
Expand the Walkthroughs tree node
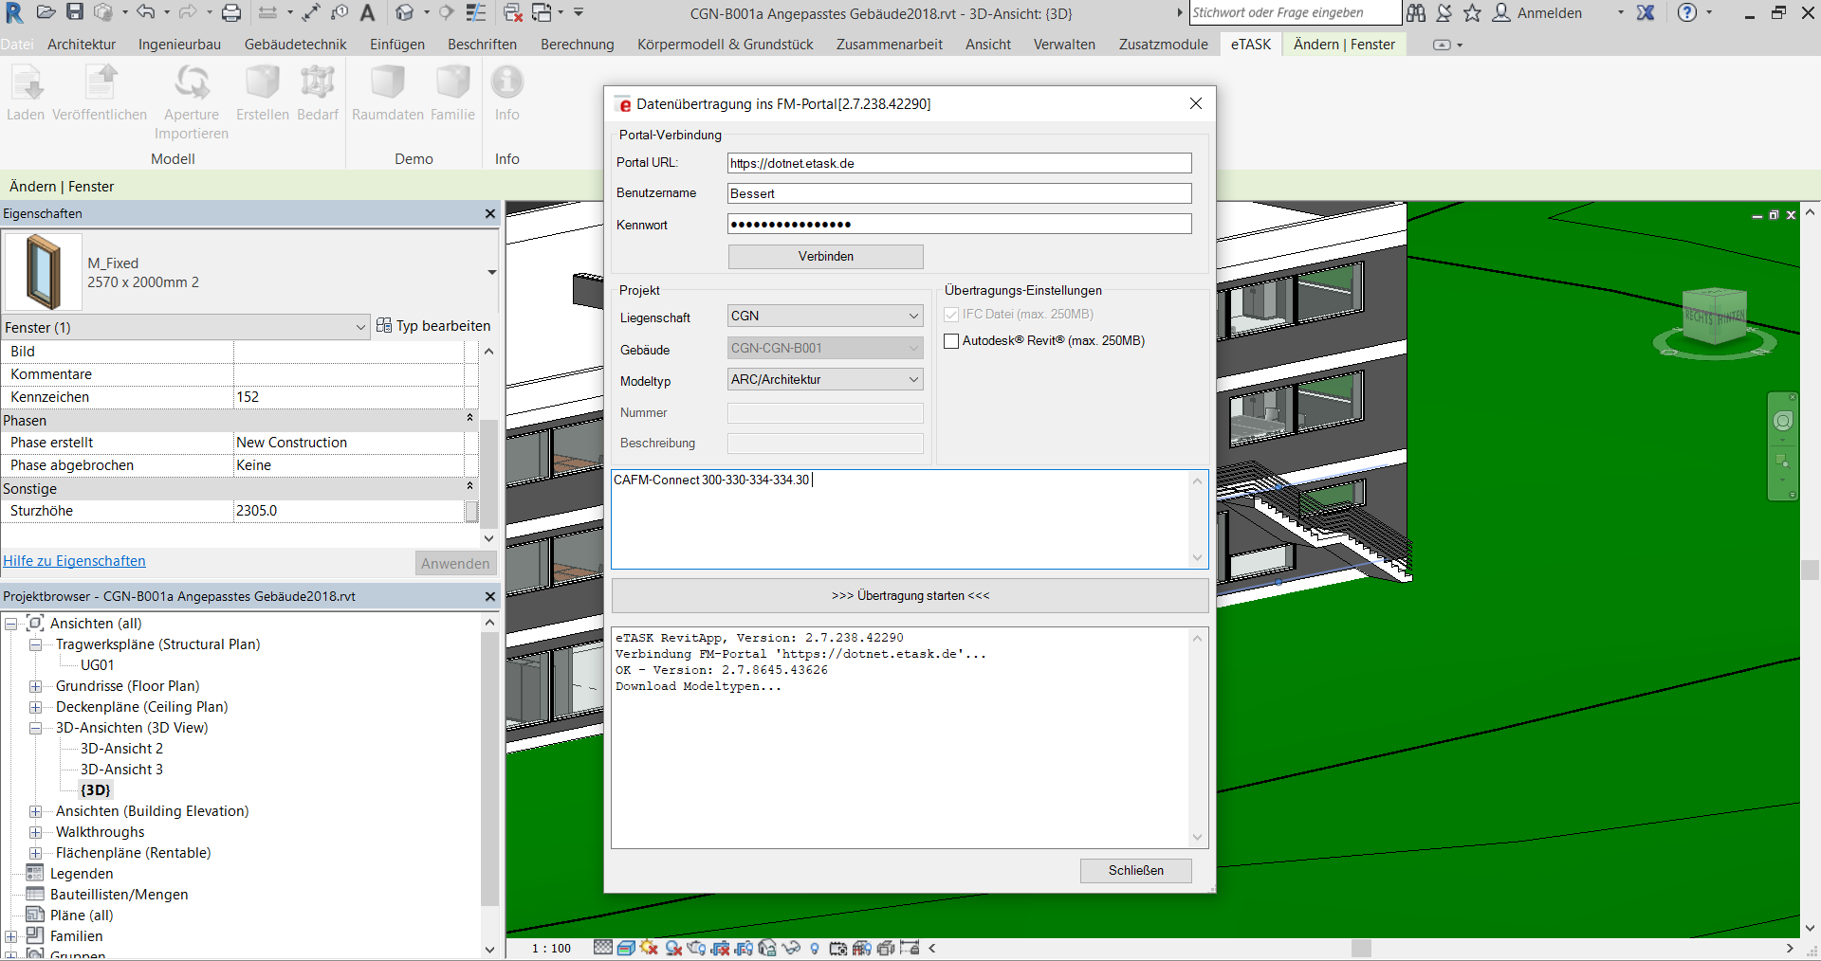36,832
